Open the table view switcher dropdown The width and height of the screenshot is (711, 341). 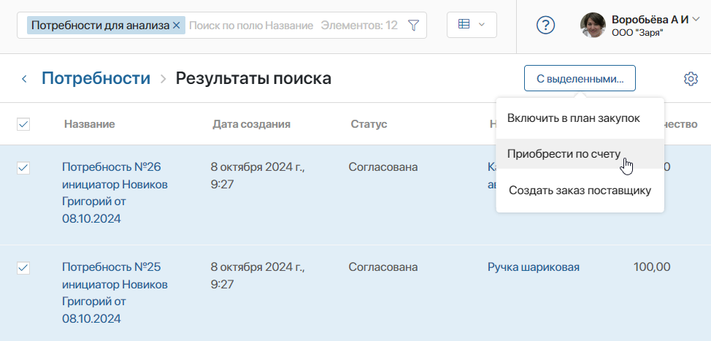tap(471, 25)
